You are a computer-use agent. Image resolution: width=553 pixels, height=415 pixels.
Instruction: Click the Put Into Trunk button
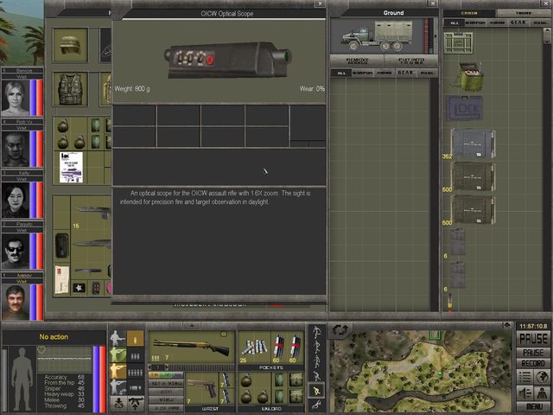click(411, 61)
